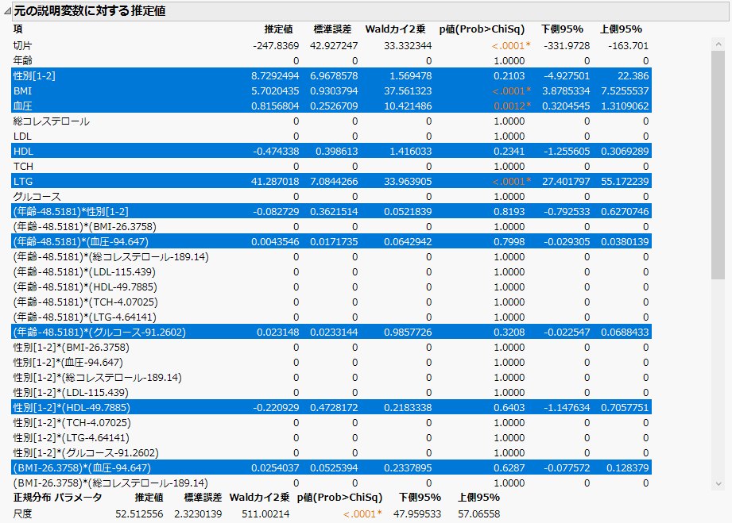Screen dimensions: 732x523
Task: Select the (年齢-48.5181)*(LTG-4.64141) row
Action: coord(331,317)
